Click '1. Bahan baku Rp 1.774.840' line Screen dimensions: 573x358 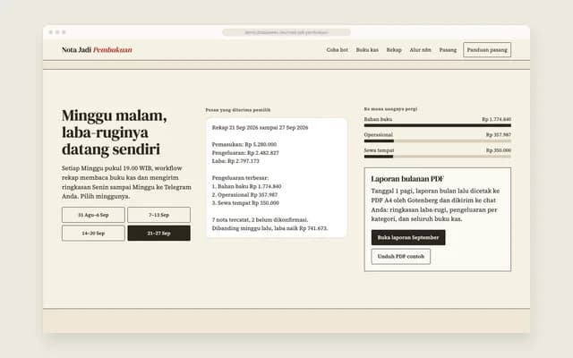(247, 186)
